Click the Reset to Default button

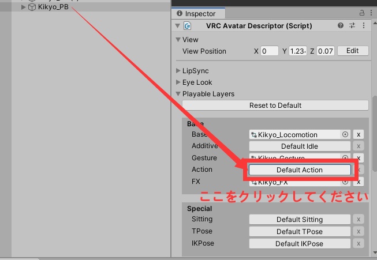(x=275, y=105)
